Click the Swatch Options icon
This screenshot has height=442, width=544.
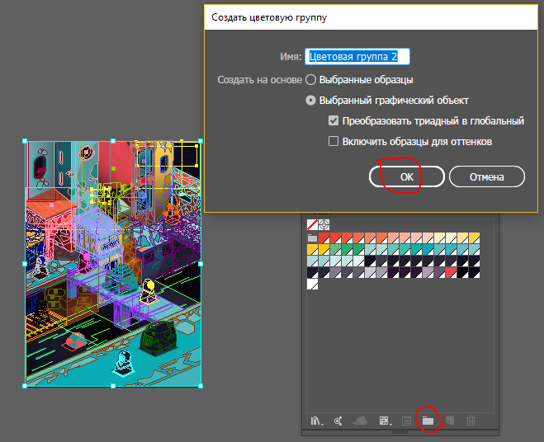click(x=405, y=421)
